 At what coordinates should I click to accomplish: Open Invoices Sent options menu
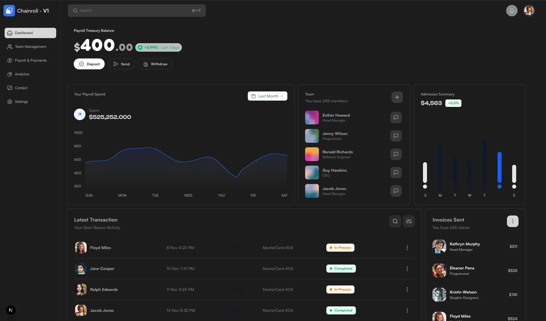(512, 221)
